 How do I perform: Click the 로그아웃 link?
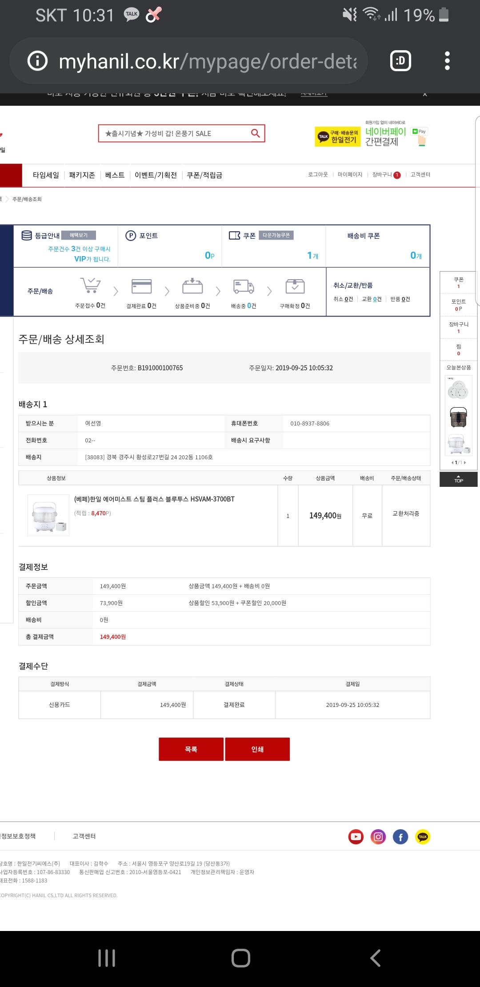pyautogui.click(x=318, y=175)
